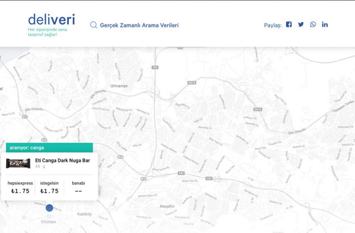Select Eti Canga Dark Nuga Bar title
This screenshot has width=355, height=233.
pos(62,161)
